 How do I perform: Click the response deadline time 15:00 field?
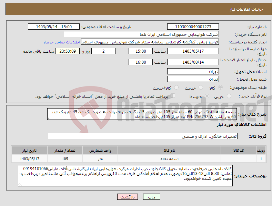point(141,51)
